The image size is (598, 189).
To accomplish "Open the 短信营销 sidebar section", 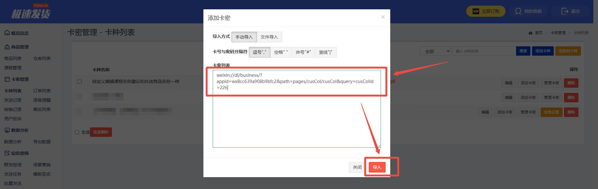I will (x=17, y=153).
